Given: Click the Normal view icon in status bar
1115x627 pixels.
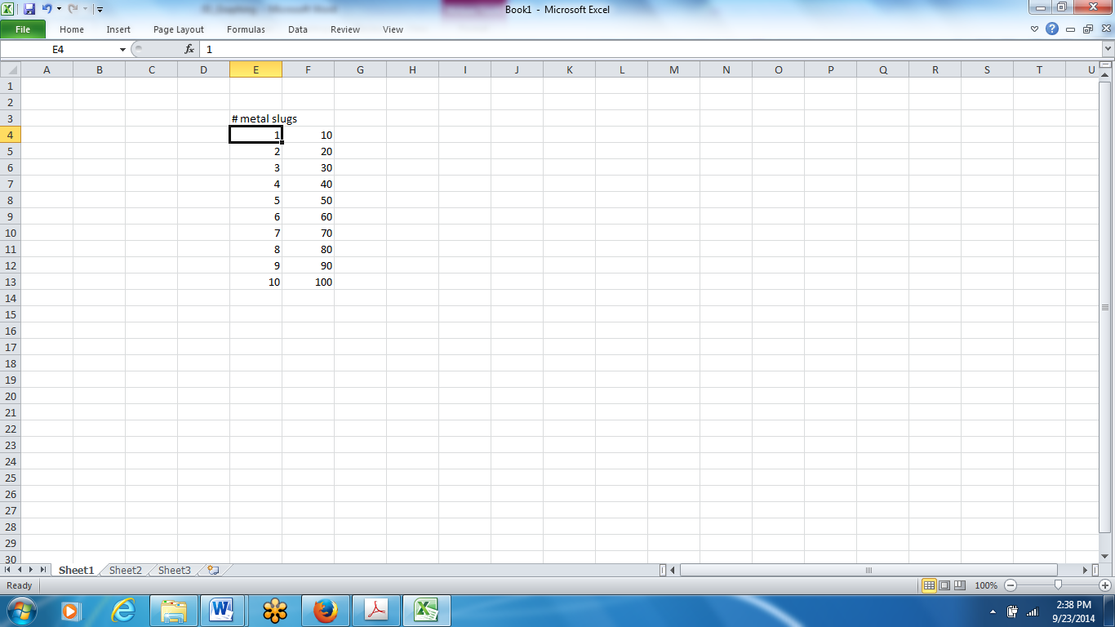Looking at the screenshot, I should 930,585.
